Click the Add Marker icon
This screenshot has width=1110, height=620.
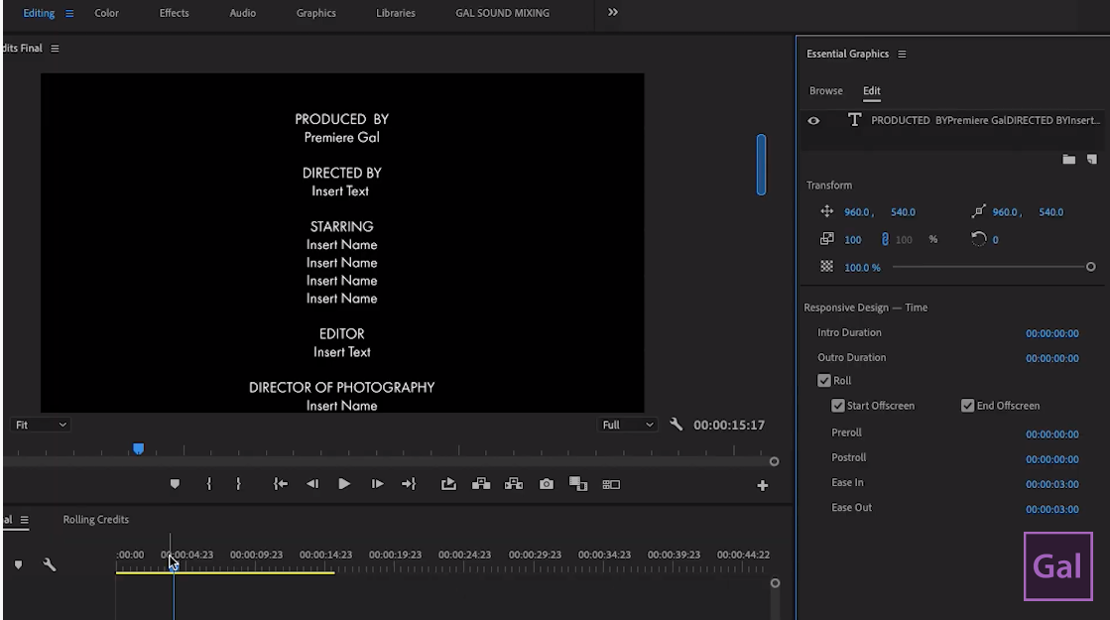pyautogui.click(x=176, y=483)
